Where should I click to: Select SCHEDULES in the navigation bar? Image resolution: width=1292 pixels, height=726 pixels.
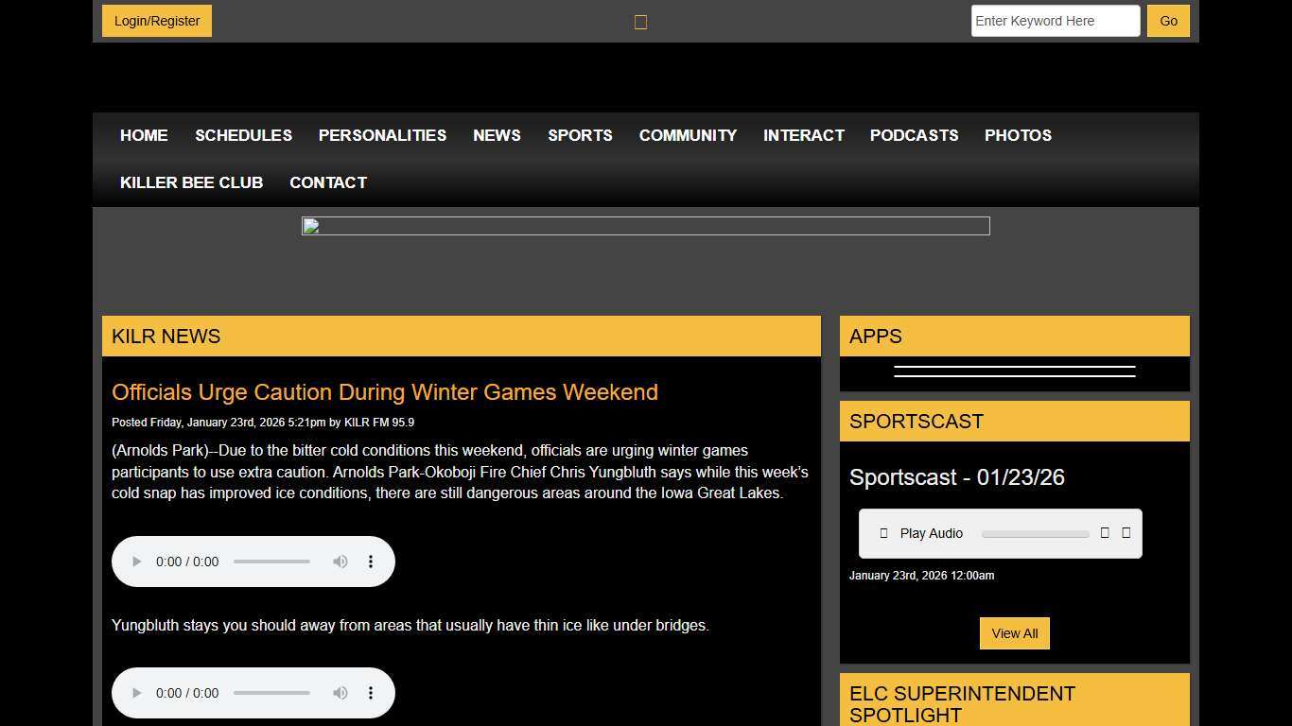click(243, 135)
